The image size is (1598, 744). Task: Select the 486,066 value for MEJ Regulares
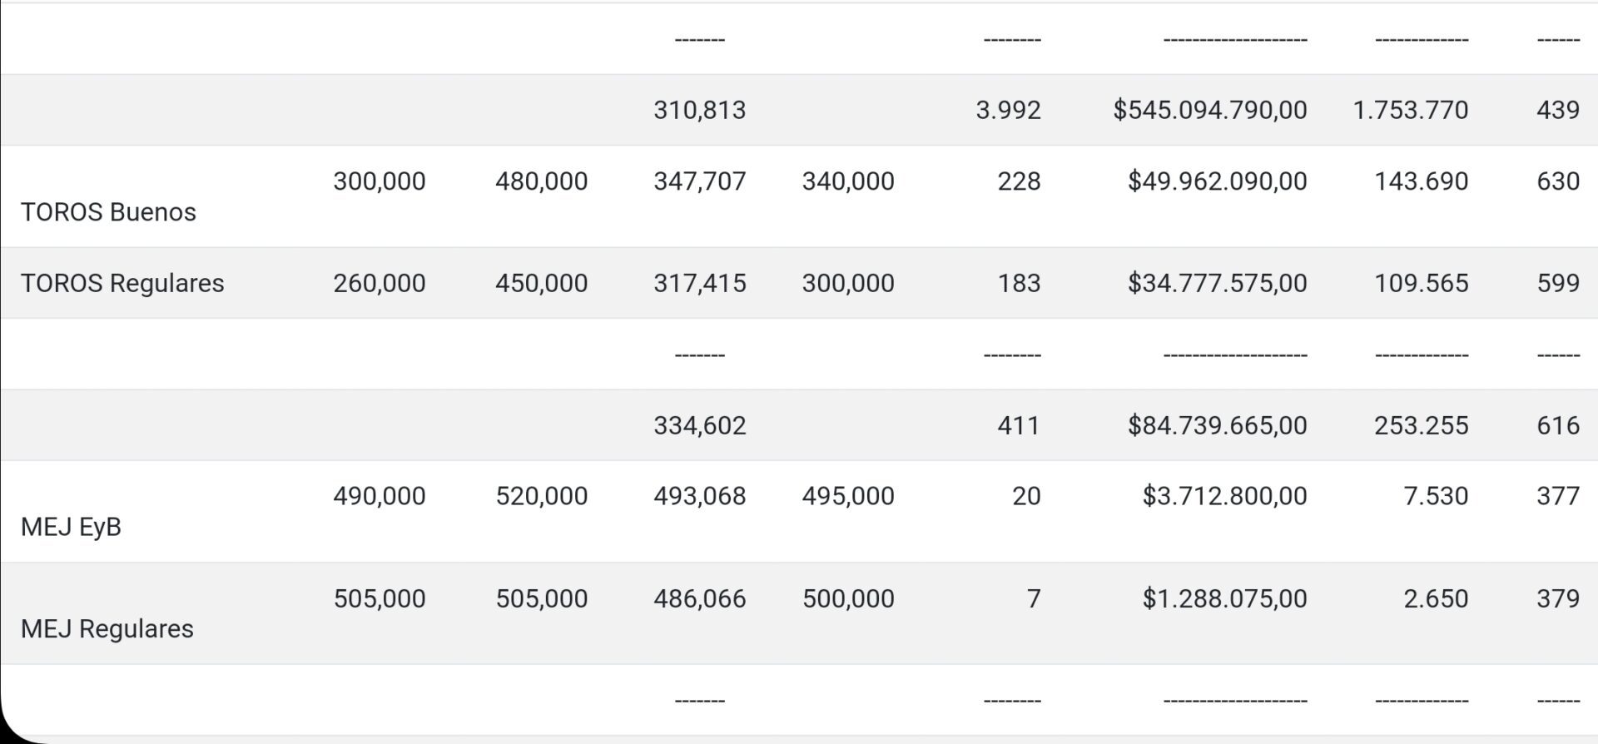(x=699, y=598)
